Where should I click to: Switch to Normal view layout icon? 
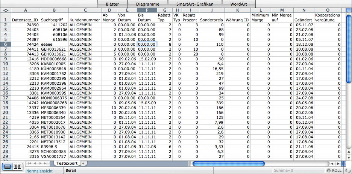[x=8, y=166]
